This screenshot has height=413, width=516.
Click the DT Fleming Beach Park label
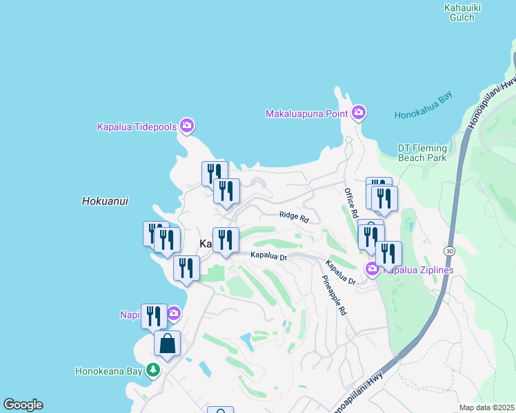pyautogui.click(x=423, y=153)
